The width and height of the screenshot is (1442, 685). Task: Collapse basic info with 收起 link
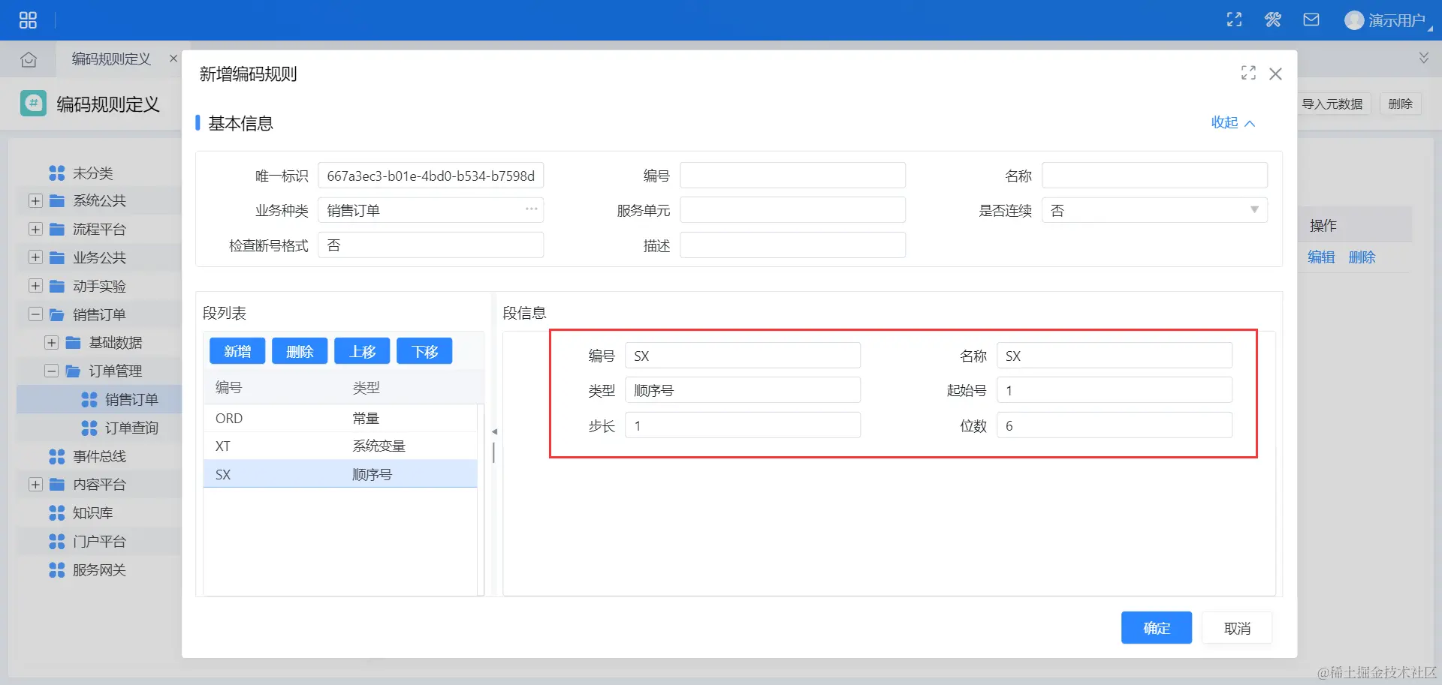pos(1232,123)
